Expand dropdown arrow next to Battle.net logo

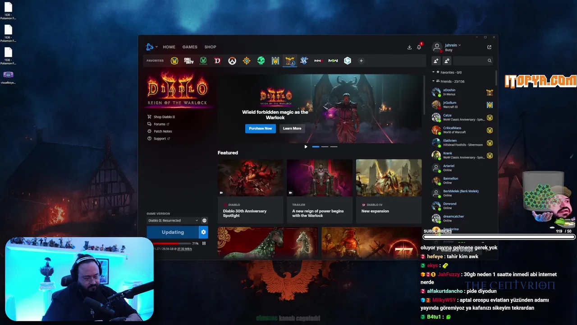click(156, 47)
